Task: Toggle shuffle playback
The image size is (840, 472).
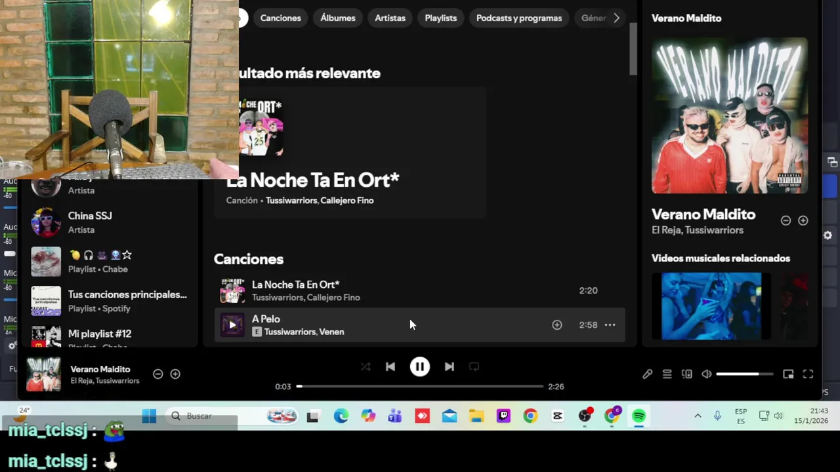Action: (x=366, y=366)
